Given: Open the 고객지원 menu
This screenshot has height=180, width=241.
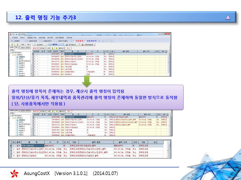Looking at the screenshot, I should (x=69, y=38).
